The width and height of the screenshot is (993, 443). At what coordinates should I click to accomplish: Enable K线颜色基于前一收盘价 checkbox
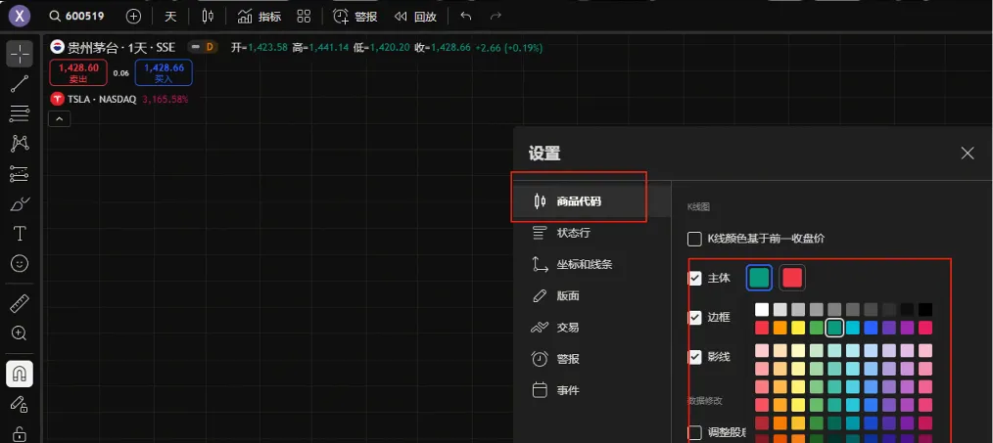pos(695,239)
